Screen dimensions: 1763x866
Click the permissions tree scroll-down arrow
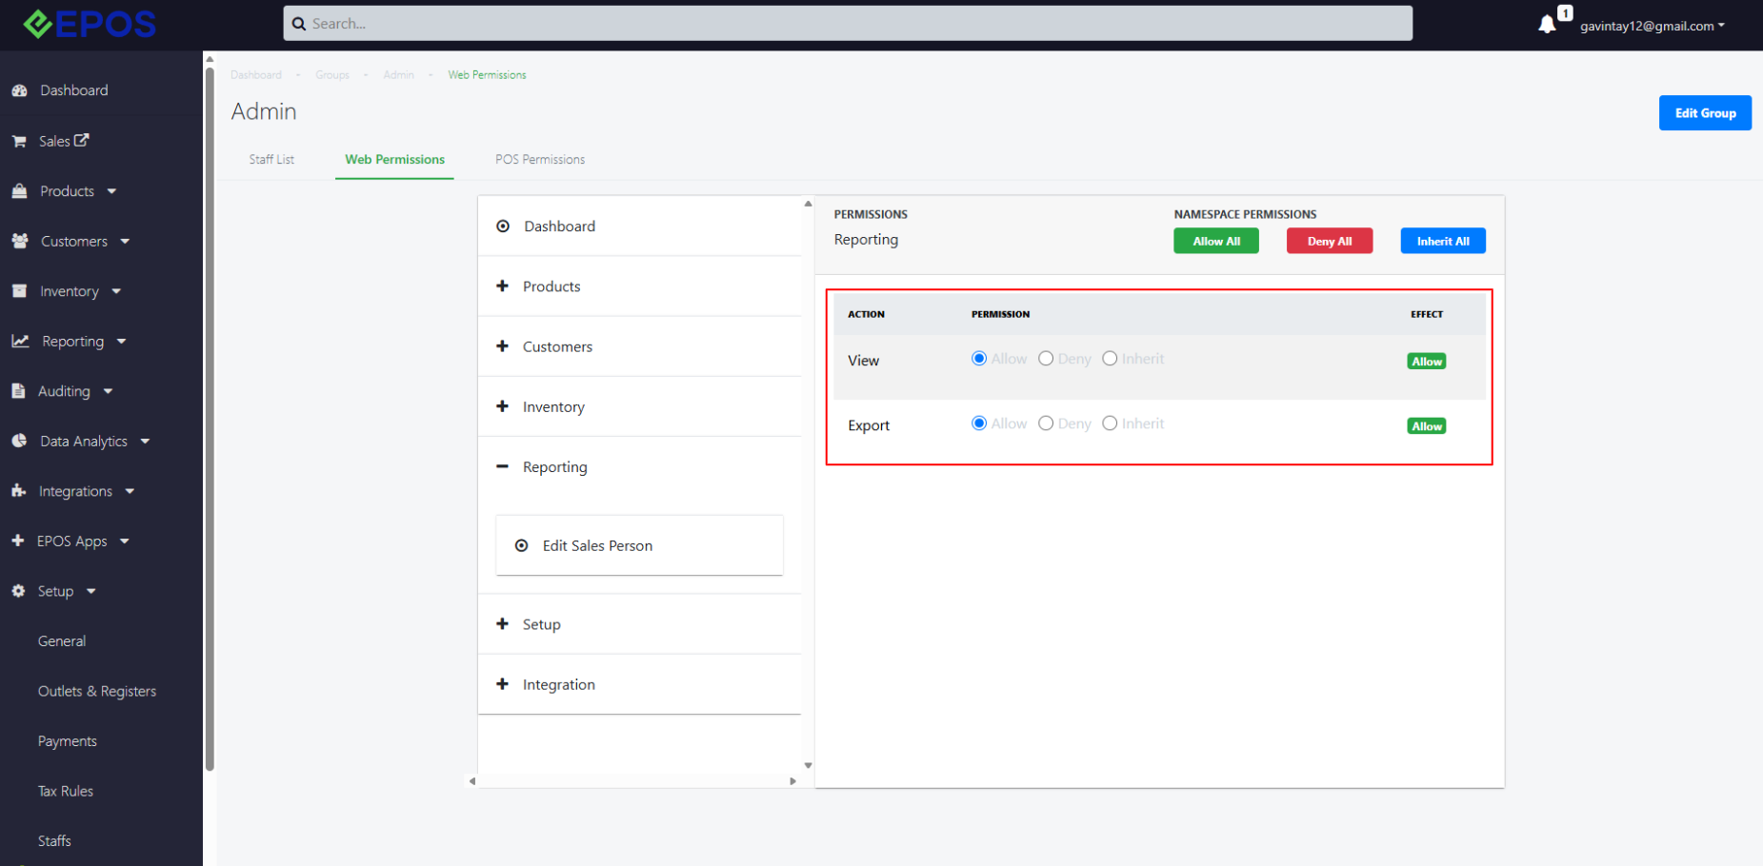[x=808, y=765]
